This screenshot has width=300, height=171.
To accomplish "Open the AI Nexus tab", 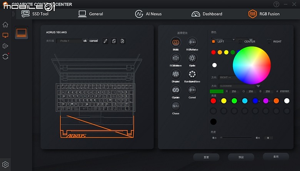I will point(148,14).
